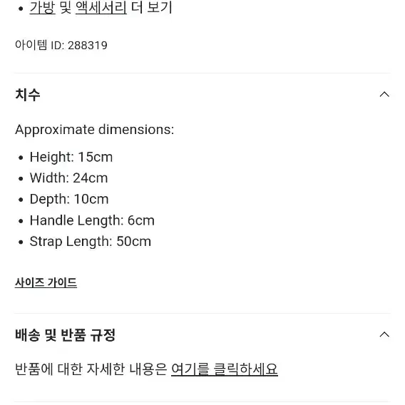Collapse the 치수 section chevron

(x=384, y=94)
